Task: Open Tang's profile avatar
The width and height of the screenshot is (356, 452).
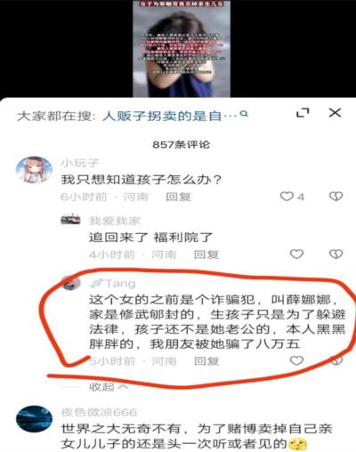Action: pos(71,283)
